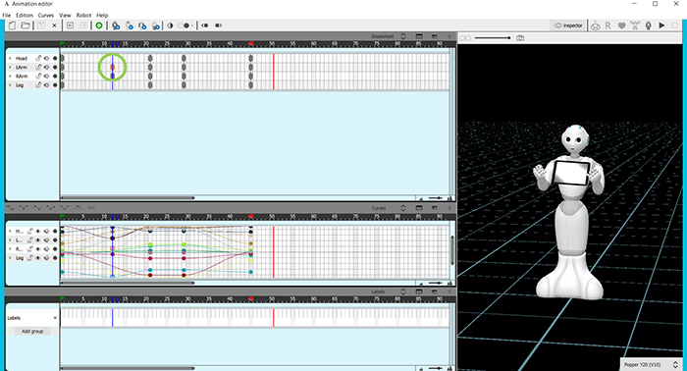Toggle lock on LArm dopesheet track
The height and width of the screenshot is (371, 687).
point(38,67)
